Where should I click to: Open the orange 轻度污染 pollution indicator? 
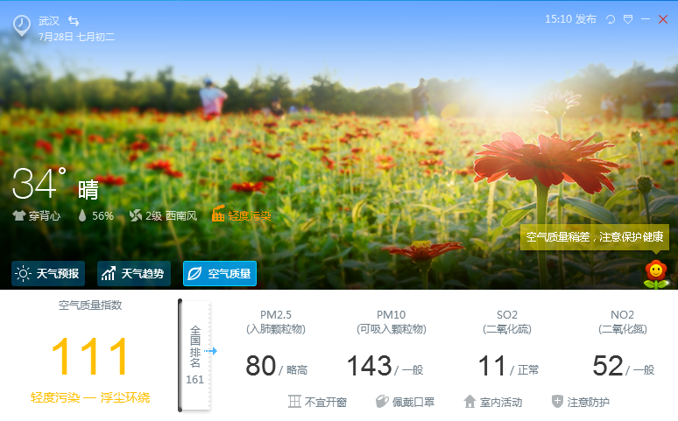pos(242,215)
